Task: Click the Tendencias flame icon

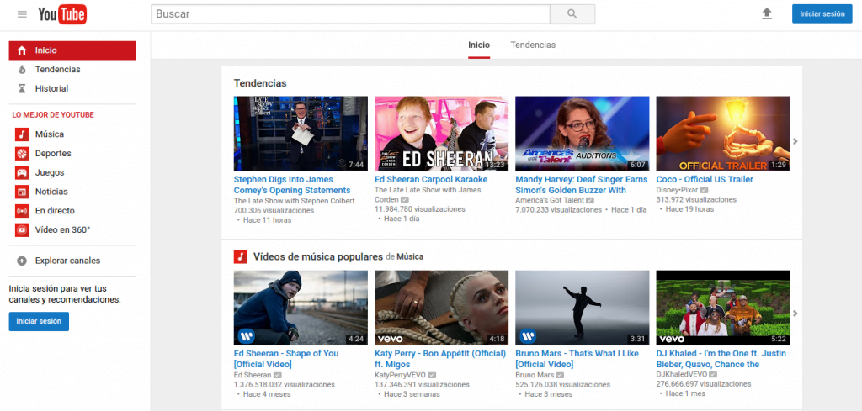Action: [x=22, y=70]
